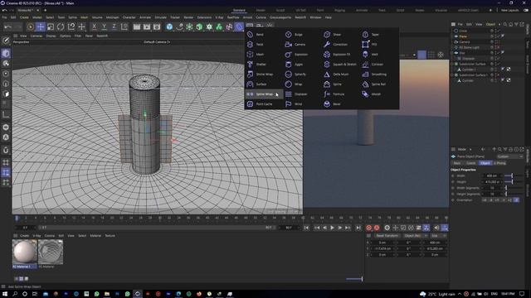Open the Mesh menu
The height and width of the screenshot is (298, 531).
(x=85, y=17)
